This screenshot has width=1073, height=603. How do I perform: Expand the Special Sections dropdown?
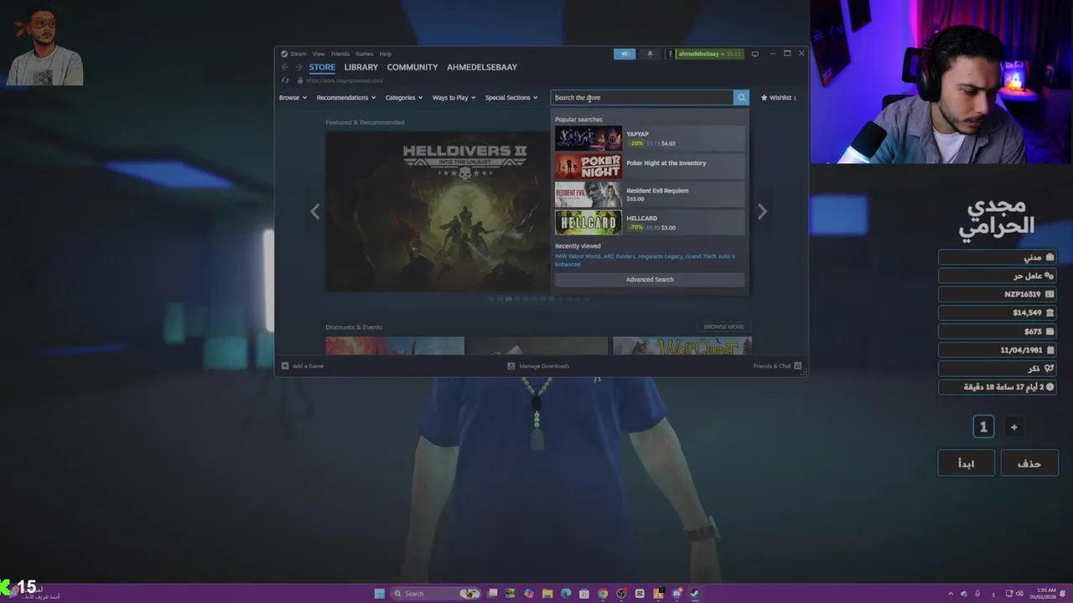click(511, 98)
